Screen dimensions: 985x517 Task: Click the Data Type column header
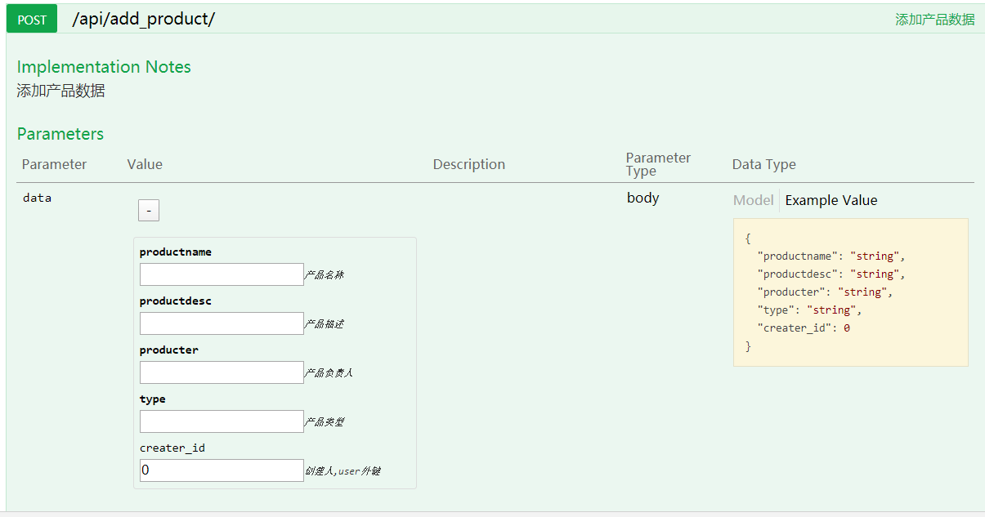pyautogui.click(x=763, y=164)
